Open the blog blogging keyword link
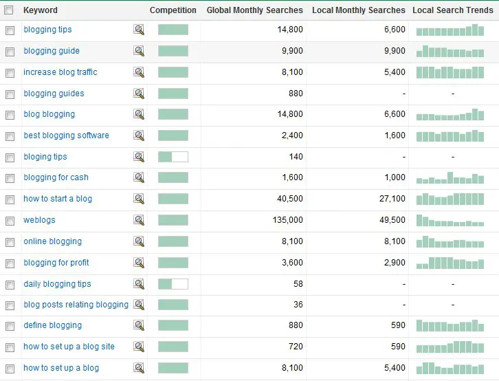 pyautogui.click(x=49, y=114)
